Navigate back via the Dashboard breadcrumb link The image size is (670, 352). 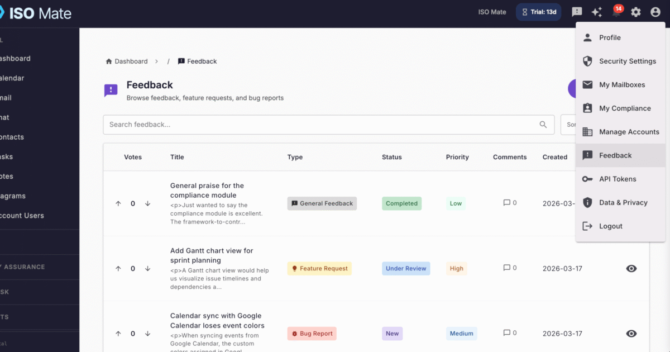click(130, 61)
